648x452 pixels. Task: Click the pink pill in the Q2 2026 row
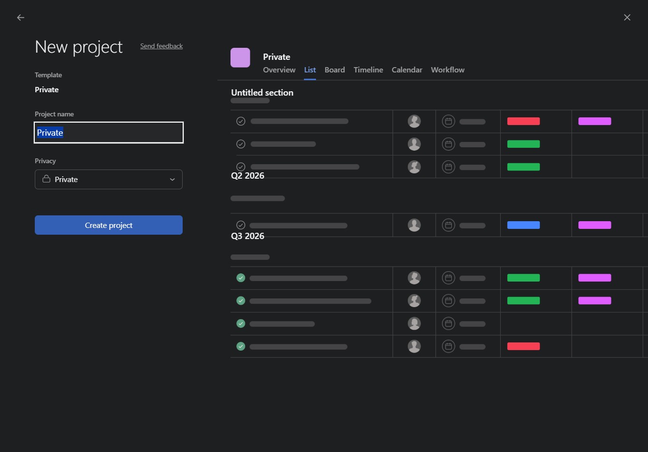[595, 225]
